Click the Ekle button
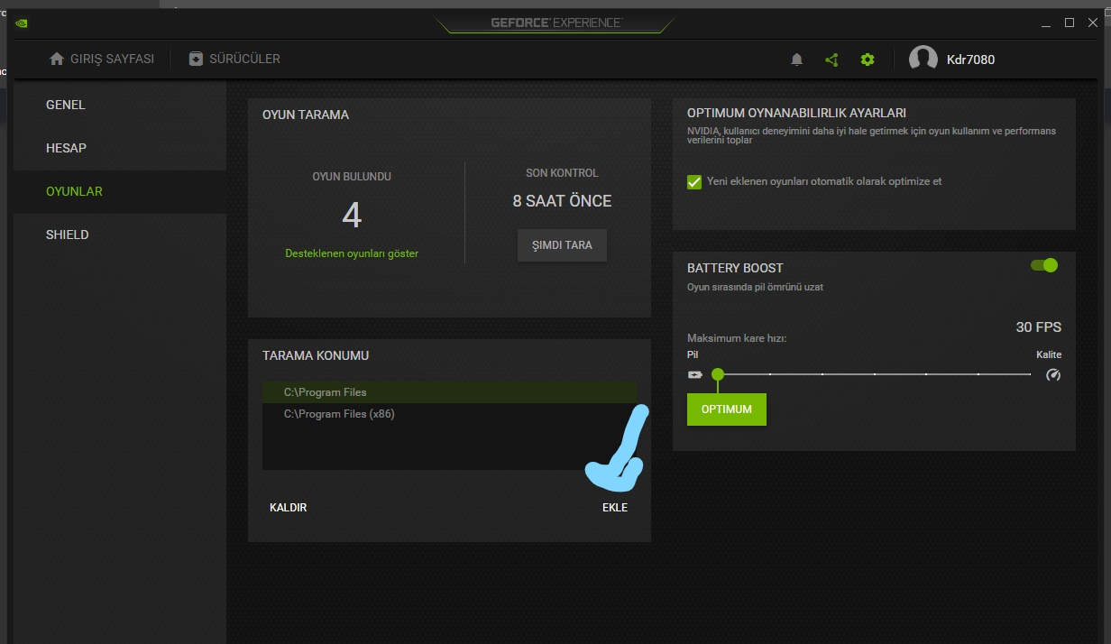Screen dimensions: 1111x644 [615, 508]
